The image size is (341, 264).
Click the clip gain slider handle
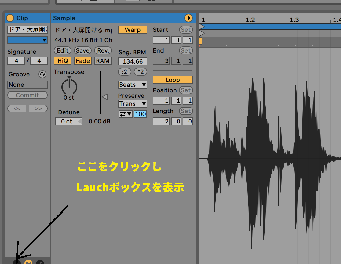point(105,97)
